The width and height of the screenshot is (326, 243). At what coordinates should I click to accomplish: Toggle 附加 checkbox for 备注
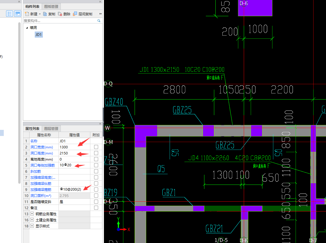tap(96, 208)
